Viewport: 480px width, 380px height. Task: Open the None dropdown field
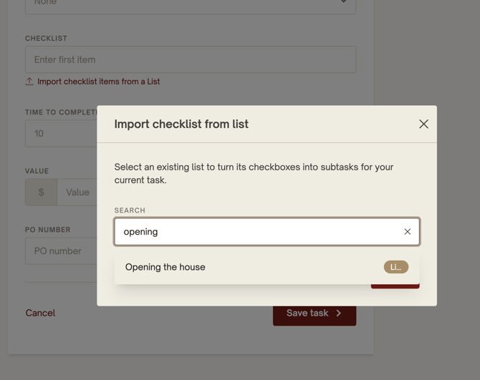179,4
